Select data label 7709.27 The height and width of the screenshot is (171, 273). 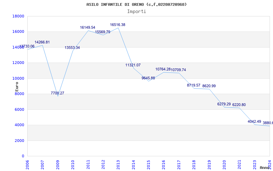pos(57,93)
